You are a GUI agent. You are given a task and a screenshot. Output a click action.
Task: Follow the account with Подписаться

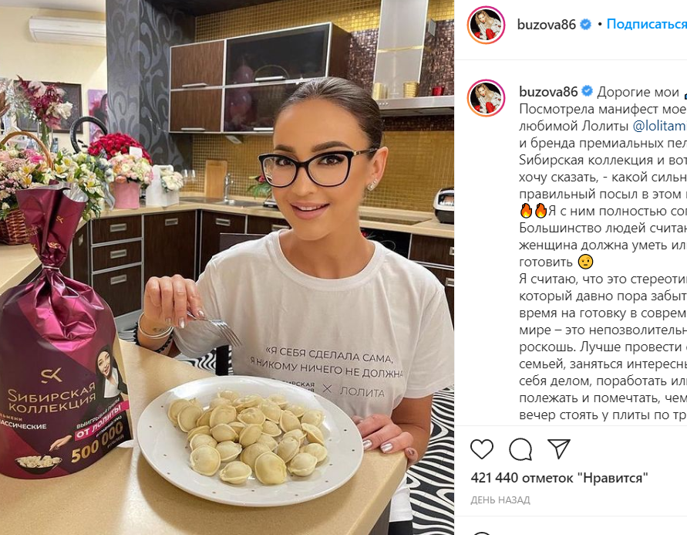tap(647, 24)
